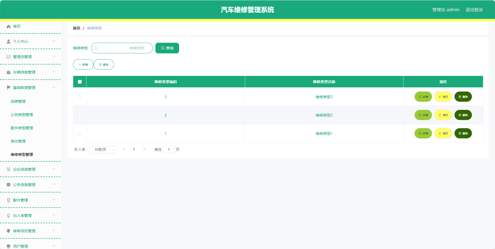Click the sliders icon beside 论坛信息管理
Viewport: 495px width, 249px height.
(9, 169)
